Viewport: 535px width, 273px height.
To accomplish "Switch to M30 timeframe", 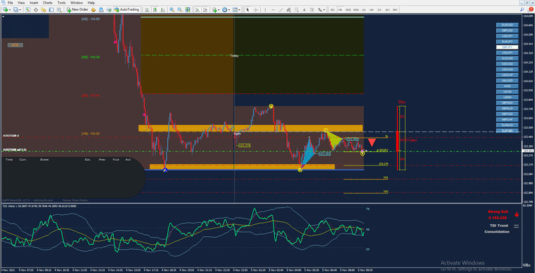I will 356,10.
